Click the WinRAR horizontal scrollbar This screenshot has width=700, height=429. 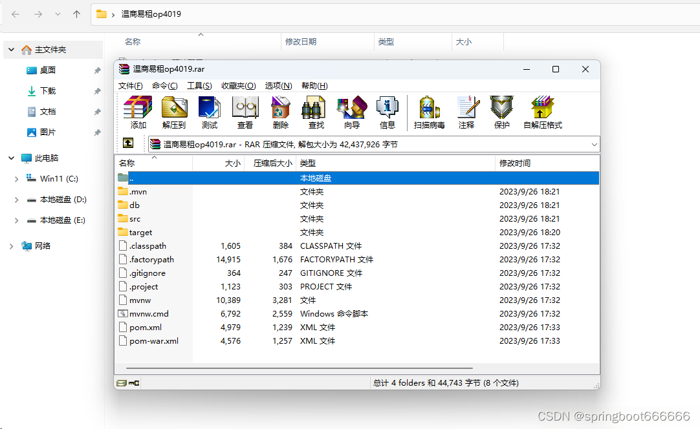[x=299, y=368]
